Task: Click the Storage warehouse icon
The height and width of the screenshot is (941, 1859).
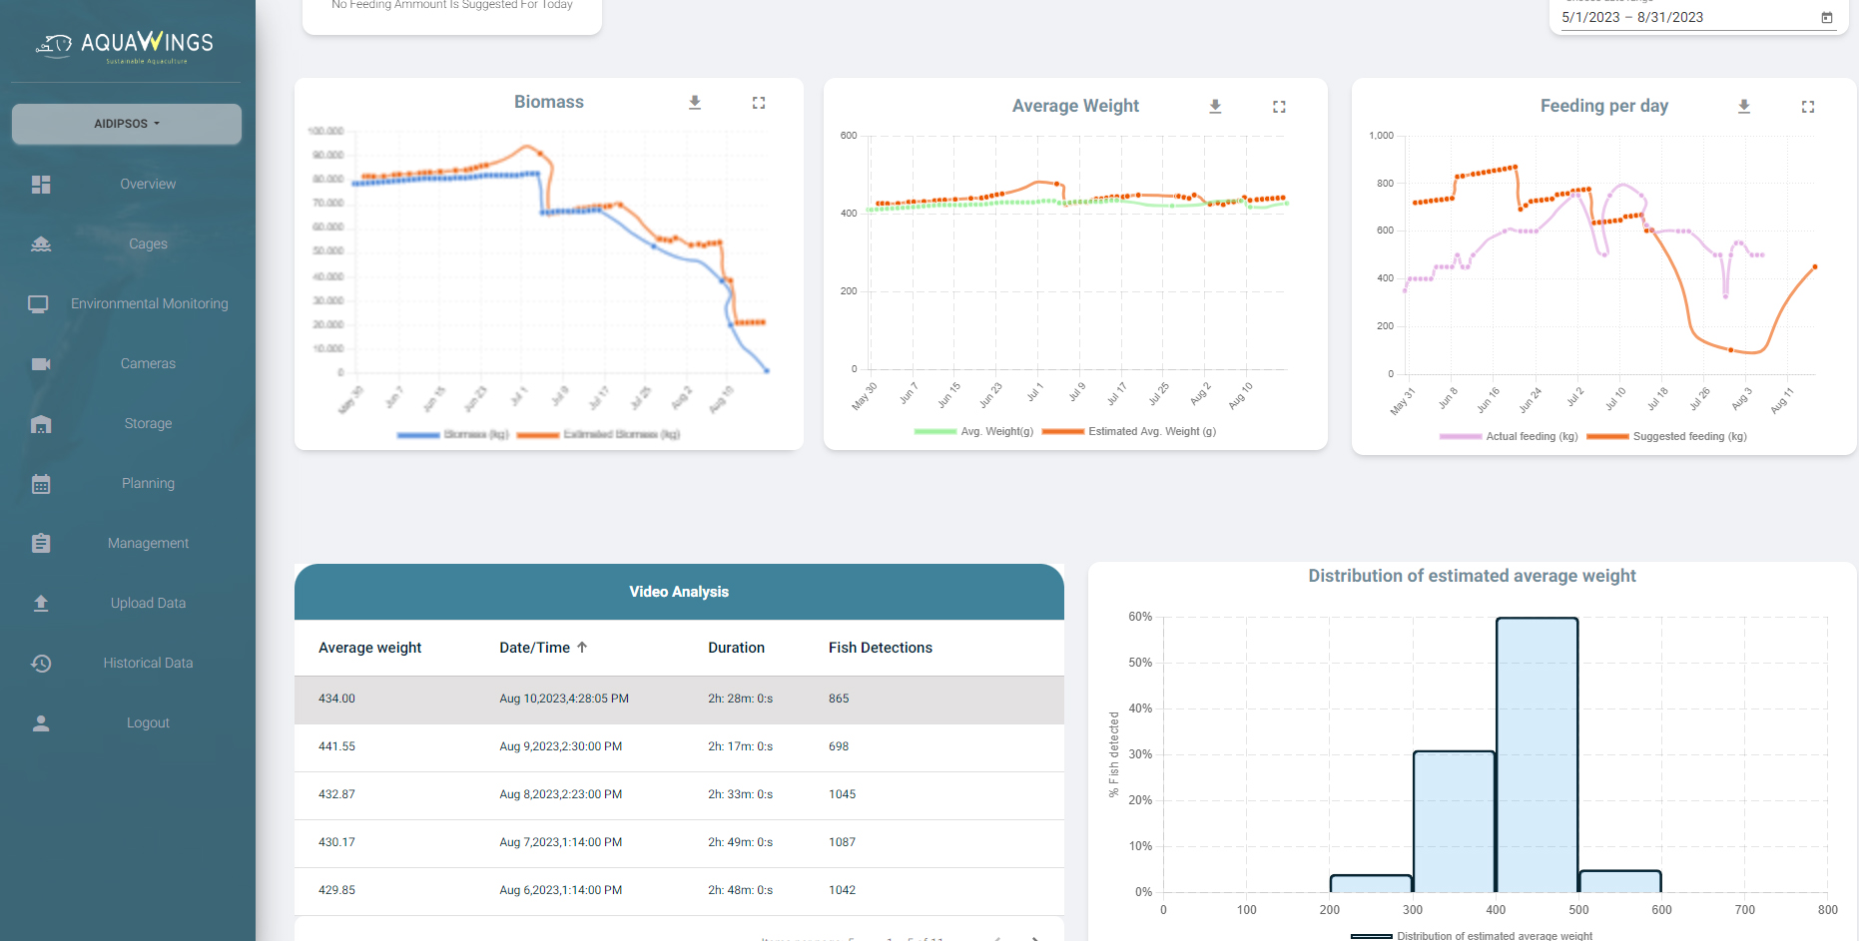Action: (x=41, y=424)
